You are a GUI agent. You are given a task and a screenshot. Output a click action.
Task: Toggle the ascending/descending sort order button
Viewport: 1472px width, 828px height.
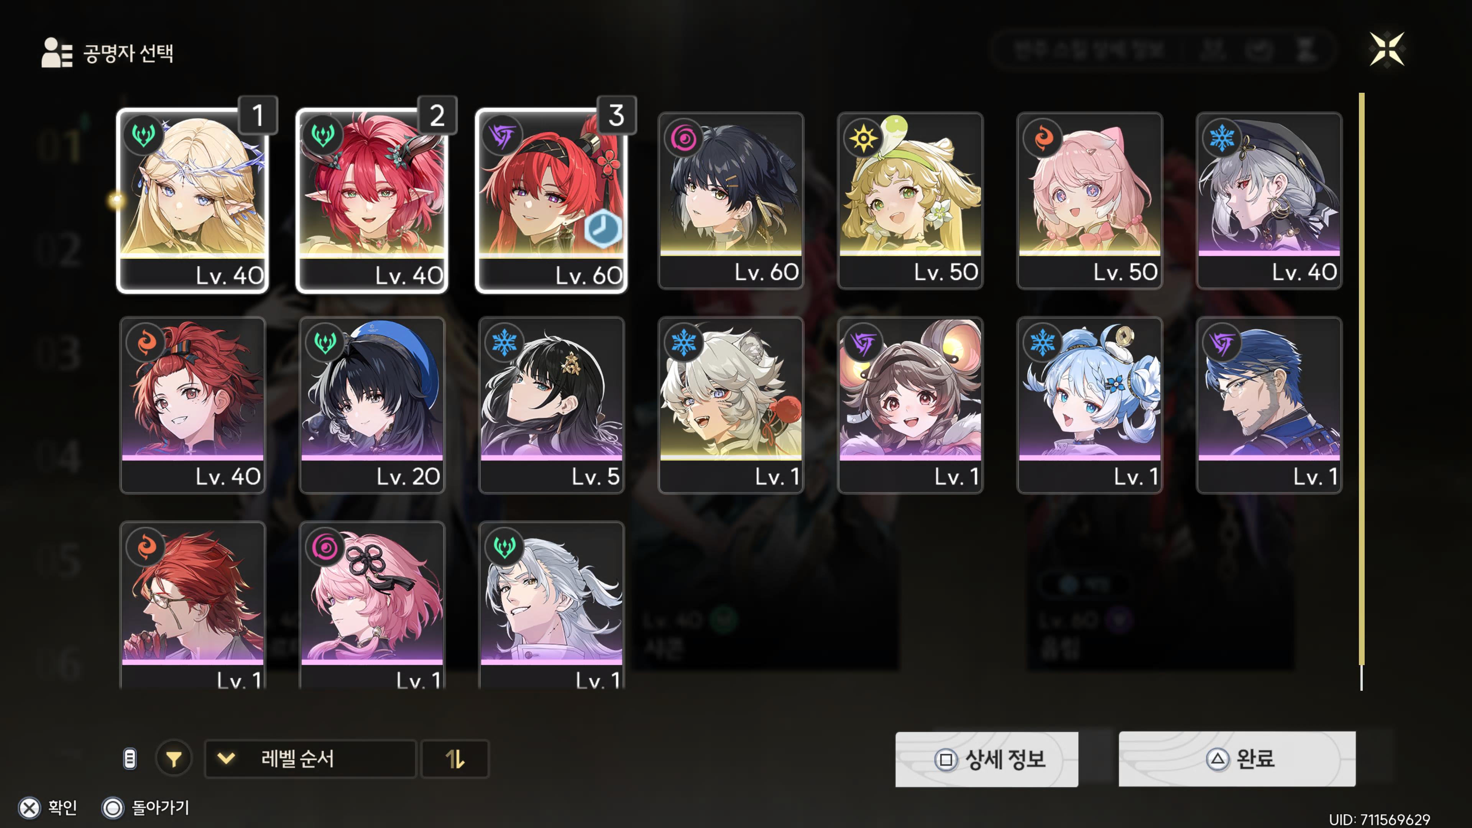pyautogui.click(x=455, y=759)
